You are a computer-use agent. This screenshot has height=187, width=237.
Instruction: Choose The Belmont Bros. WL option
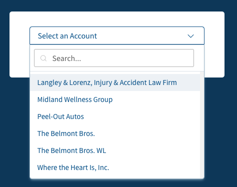point(71,150)
